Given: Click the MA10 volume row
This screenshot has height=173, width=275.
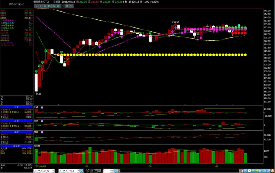Looking at the screenshot, I should [16, 153].
